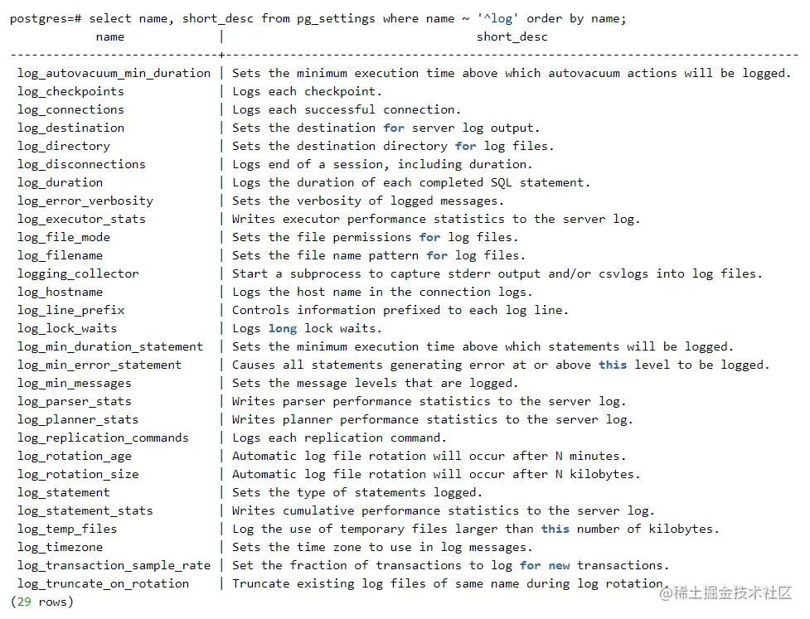Click the log_checkpoints row name
The width and height of the screenshot is (810, 619).
[x=70, y=91]
